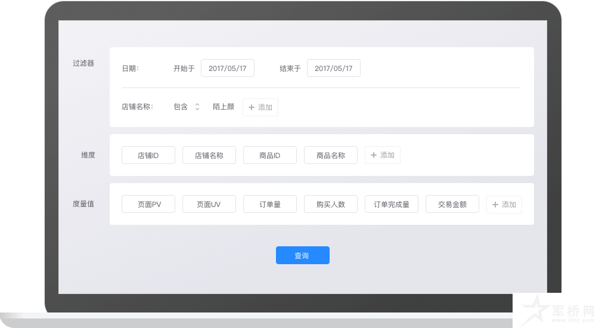Select the 店铺ID dimension tag
This screenshot has width=602, height=328.
pos(148,156)
